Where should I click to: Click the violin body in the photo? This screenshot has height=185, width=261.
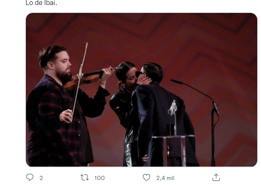(x=75, y=82)
